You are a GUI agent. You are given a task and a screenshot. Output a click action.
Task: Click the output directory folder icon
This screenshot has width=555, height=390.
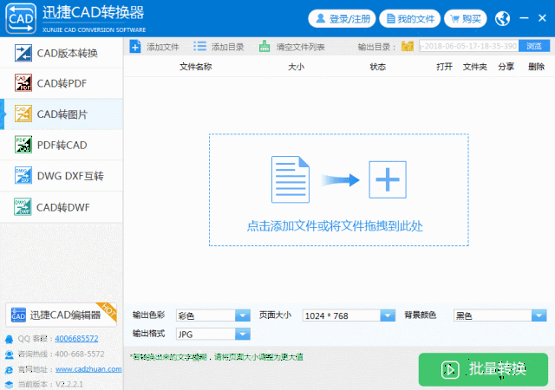[408, 46]
